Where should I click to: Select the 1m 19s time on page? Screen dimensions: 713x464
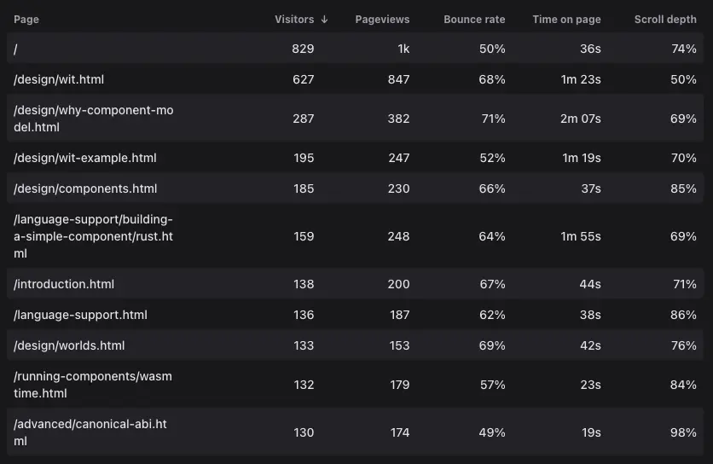[x=582, y=158]
